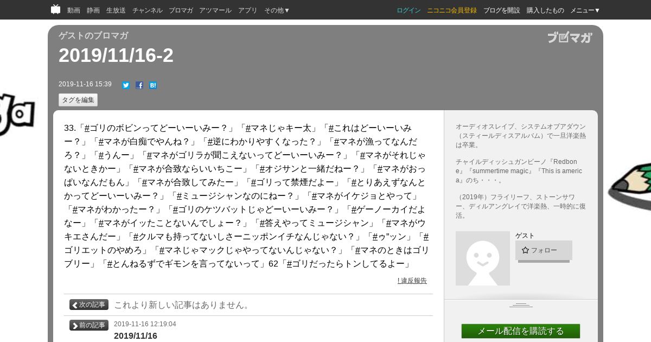Click the 違反報告 report link
651x342 pixels.
[412, 281]
